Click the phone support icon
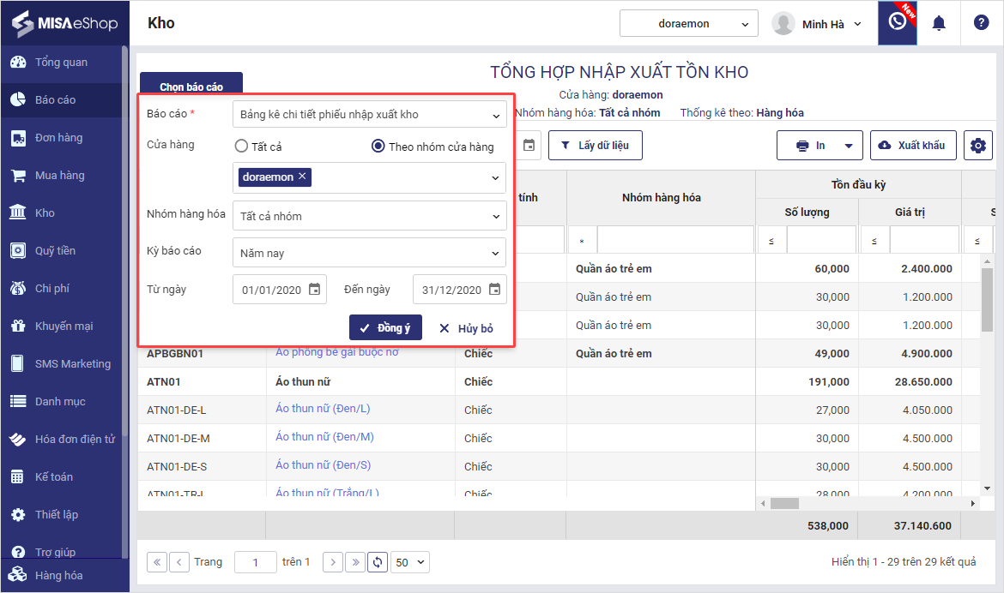 point(897,23)
